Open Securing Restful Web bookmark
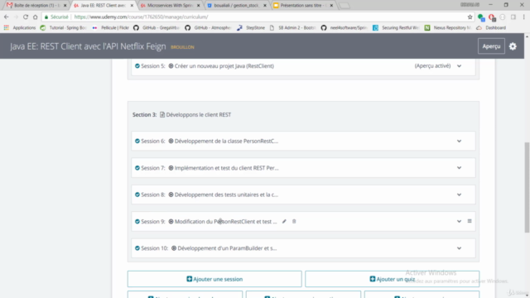 point(396,27)
